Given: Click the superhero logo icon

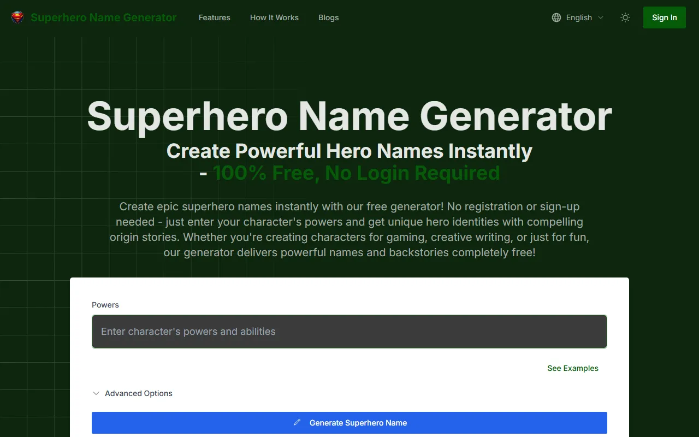Looking at the screenshot, I should [x=18, y=17].
